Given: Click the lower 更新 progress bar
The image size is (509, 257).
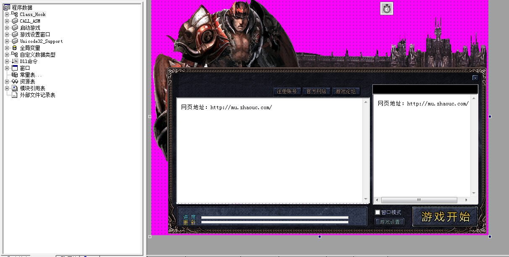Looking at the screenshot, I should (275, 222).
